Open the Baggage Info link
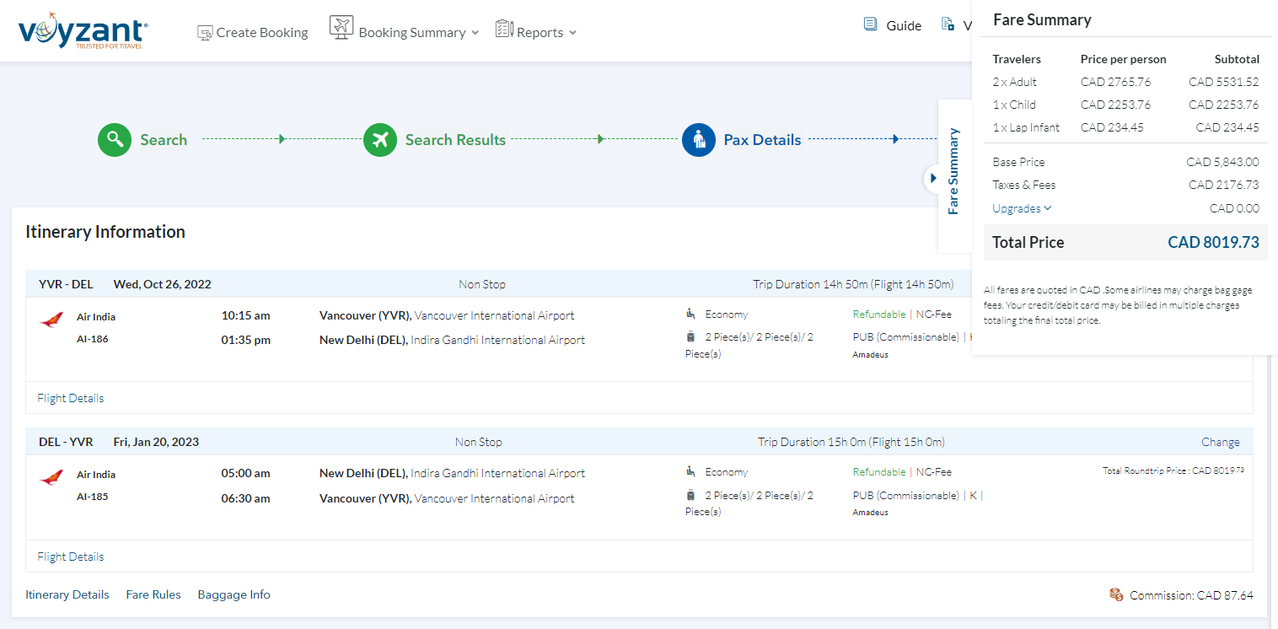Screen dimensions: 1278x629 coord(234,594)
